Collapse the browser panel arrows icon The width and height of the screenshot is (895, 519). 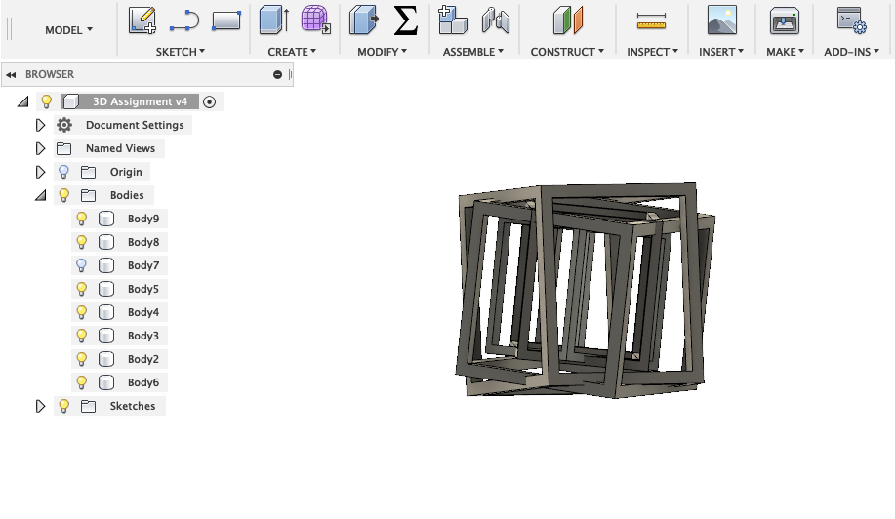click(x=11, y=75)
